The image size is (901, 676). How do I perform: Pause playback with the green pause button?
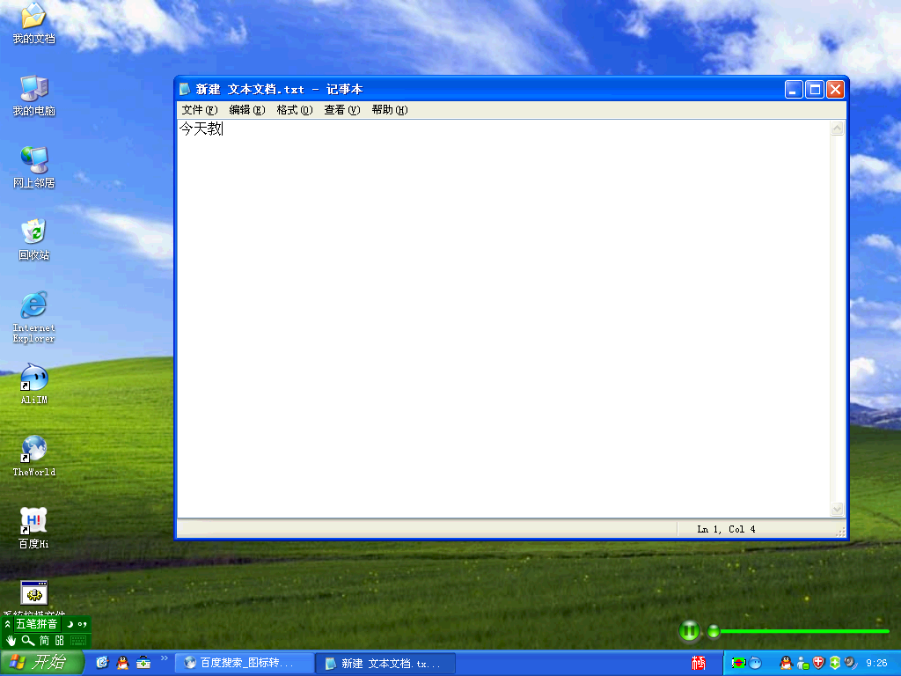(689, 631)
